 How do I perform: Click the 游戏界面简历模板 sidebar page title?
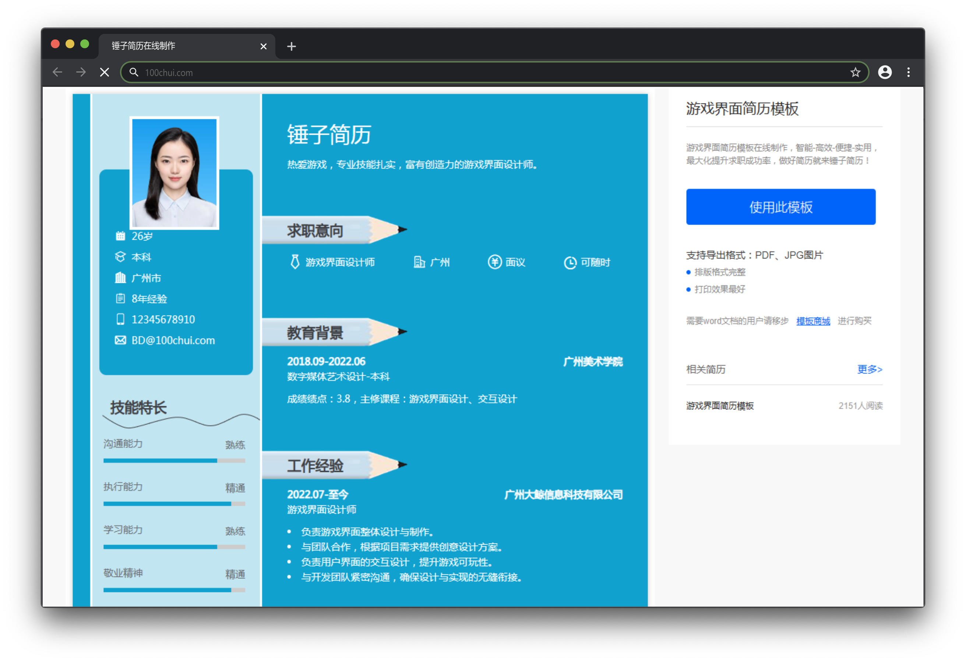tap(742, 109)
